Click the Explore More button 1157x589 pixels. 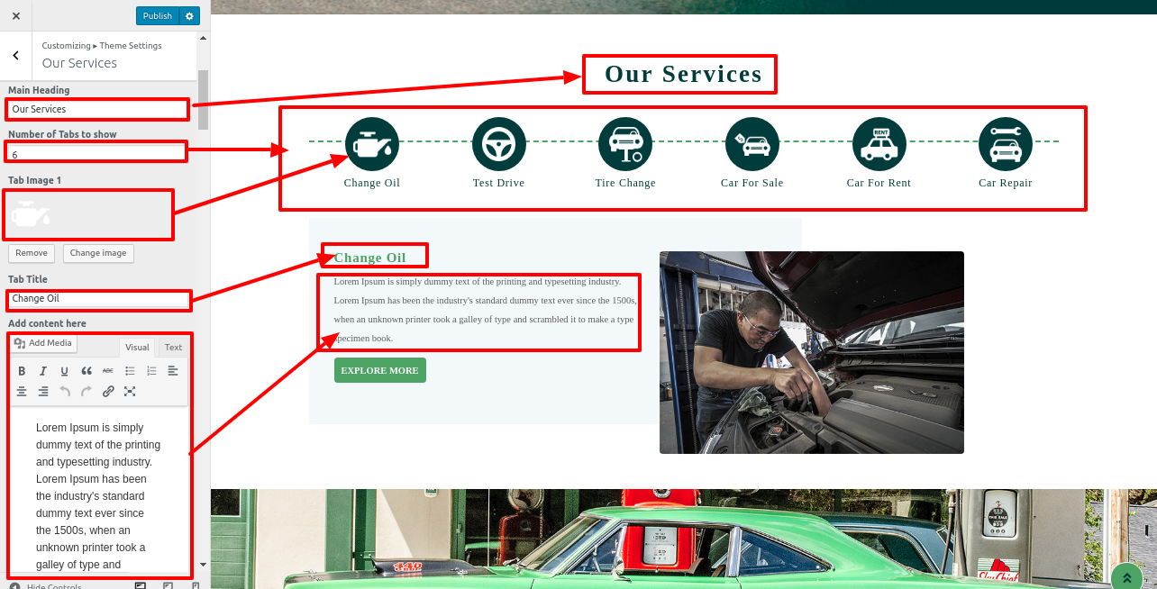379,370
